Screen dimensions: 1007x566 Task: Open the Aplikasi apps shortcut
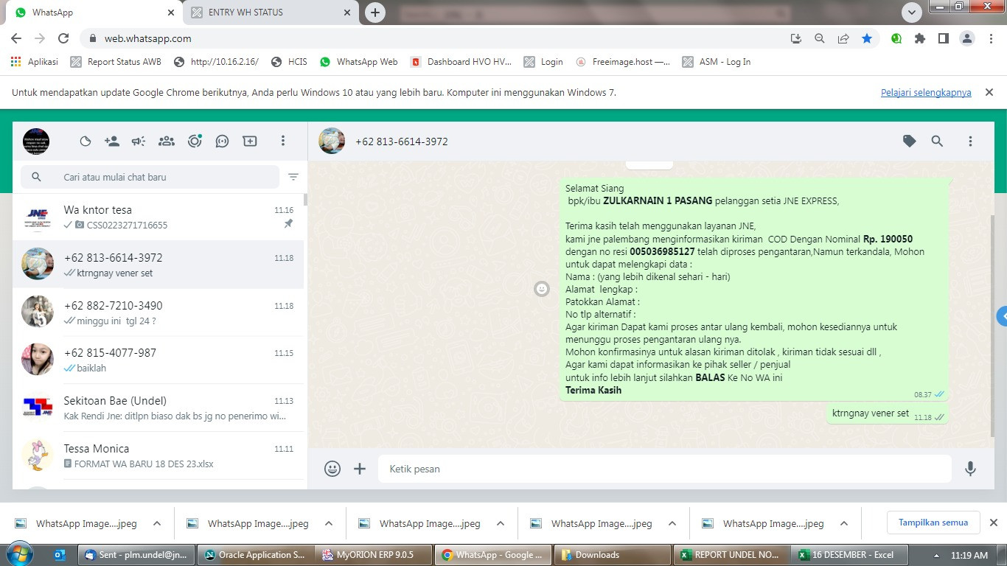pyautogui.click(x=35, y=62)
